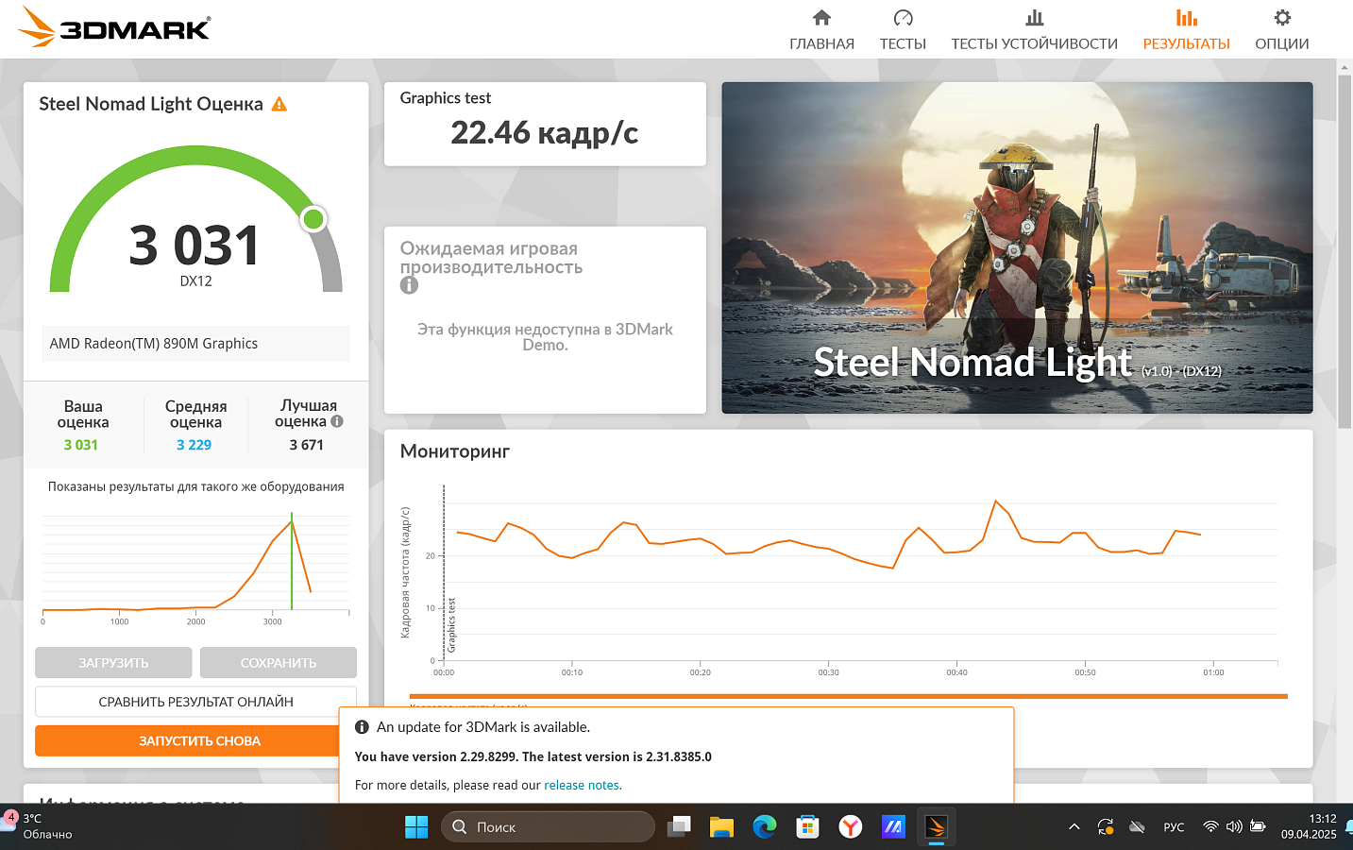Click the 3DMark logo

[x=115, y=27]
